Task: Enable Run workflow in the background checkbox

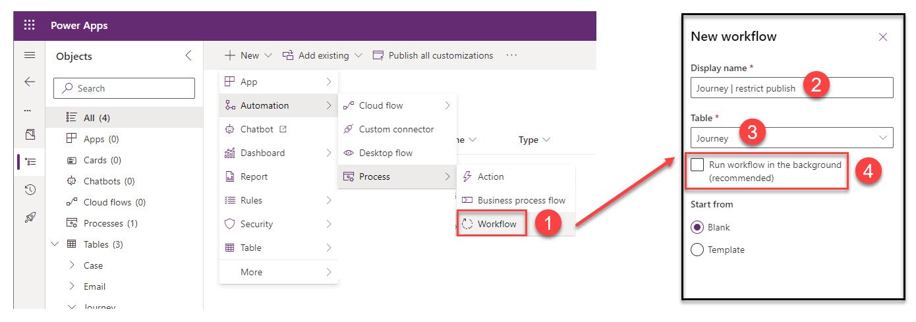Action: point(697,165)
